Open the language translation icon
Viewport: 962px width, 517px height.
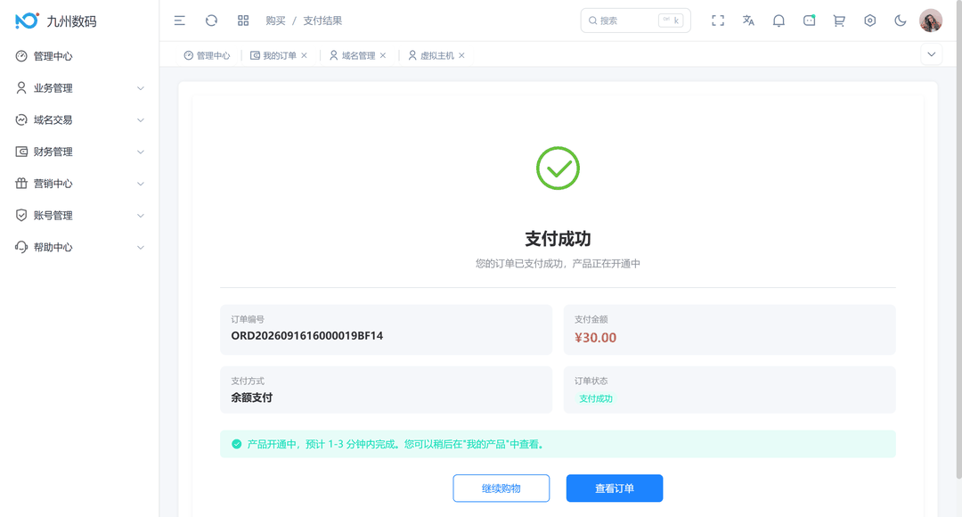pyautogui.click(x=748, y=21)
